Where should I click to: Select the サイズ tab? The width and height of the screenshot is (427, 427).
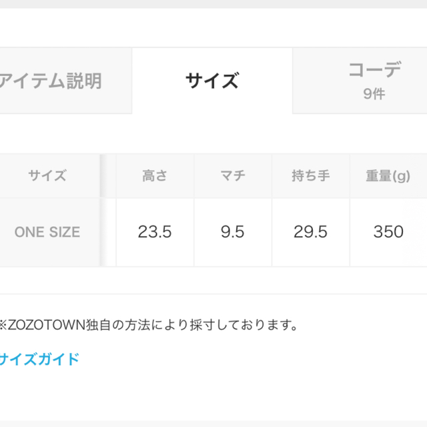(x=212, y=81)
